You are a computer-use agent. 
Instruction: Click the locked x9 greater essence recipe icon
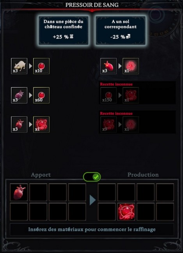tap(108, 125)
